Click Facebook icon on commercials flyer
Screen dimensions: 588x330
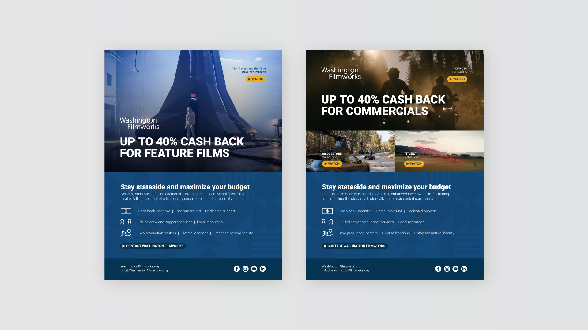[x=438, y=269]
